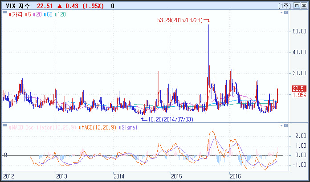
Task: Open the price panel menu icon
Action: click(5, 12)
